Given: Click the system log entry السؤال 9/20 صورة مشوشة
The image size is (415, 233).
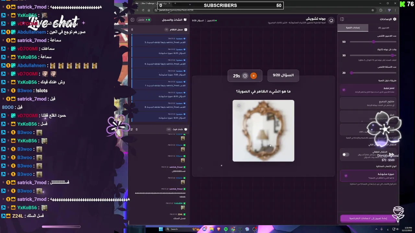Looking at the screenshot, I should pyautogui.click(x=160, y=116).
